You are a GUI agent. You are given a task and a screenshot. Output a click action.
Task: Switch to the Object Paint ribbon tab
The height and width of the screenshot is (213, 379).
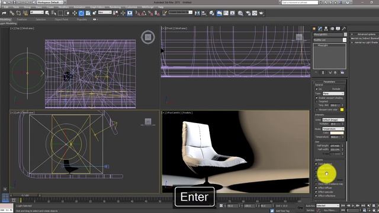tap(62, 20)
